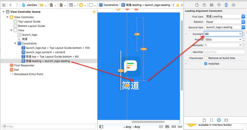Open the Stack button in canvas bar
The width and height of the screenshot is (247, 130).
tap(161, 127)
